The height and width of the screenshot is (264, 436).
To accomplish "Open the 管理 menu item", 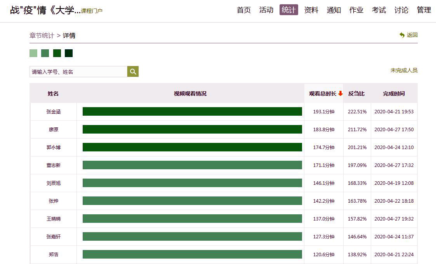I will pyautogui.click(x=424, y=10).
